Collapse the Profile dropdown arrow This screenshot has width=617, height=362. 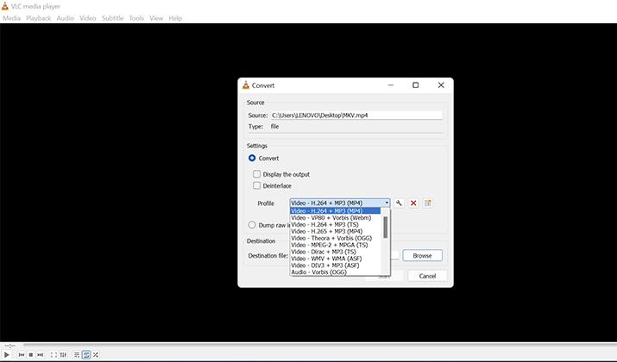[x=387, y=203]
